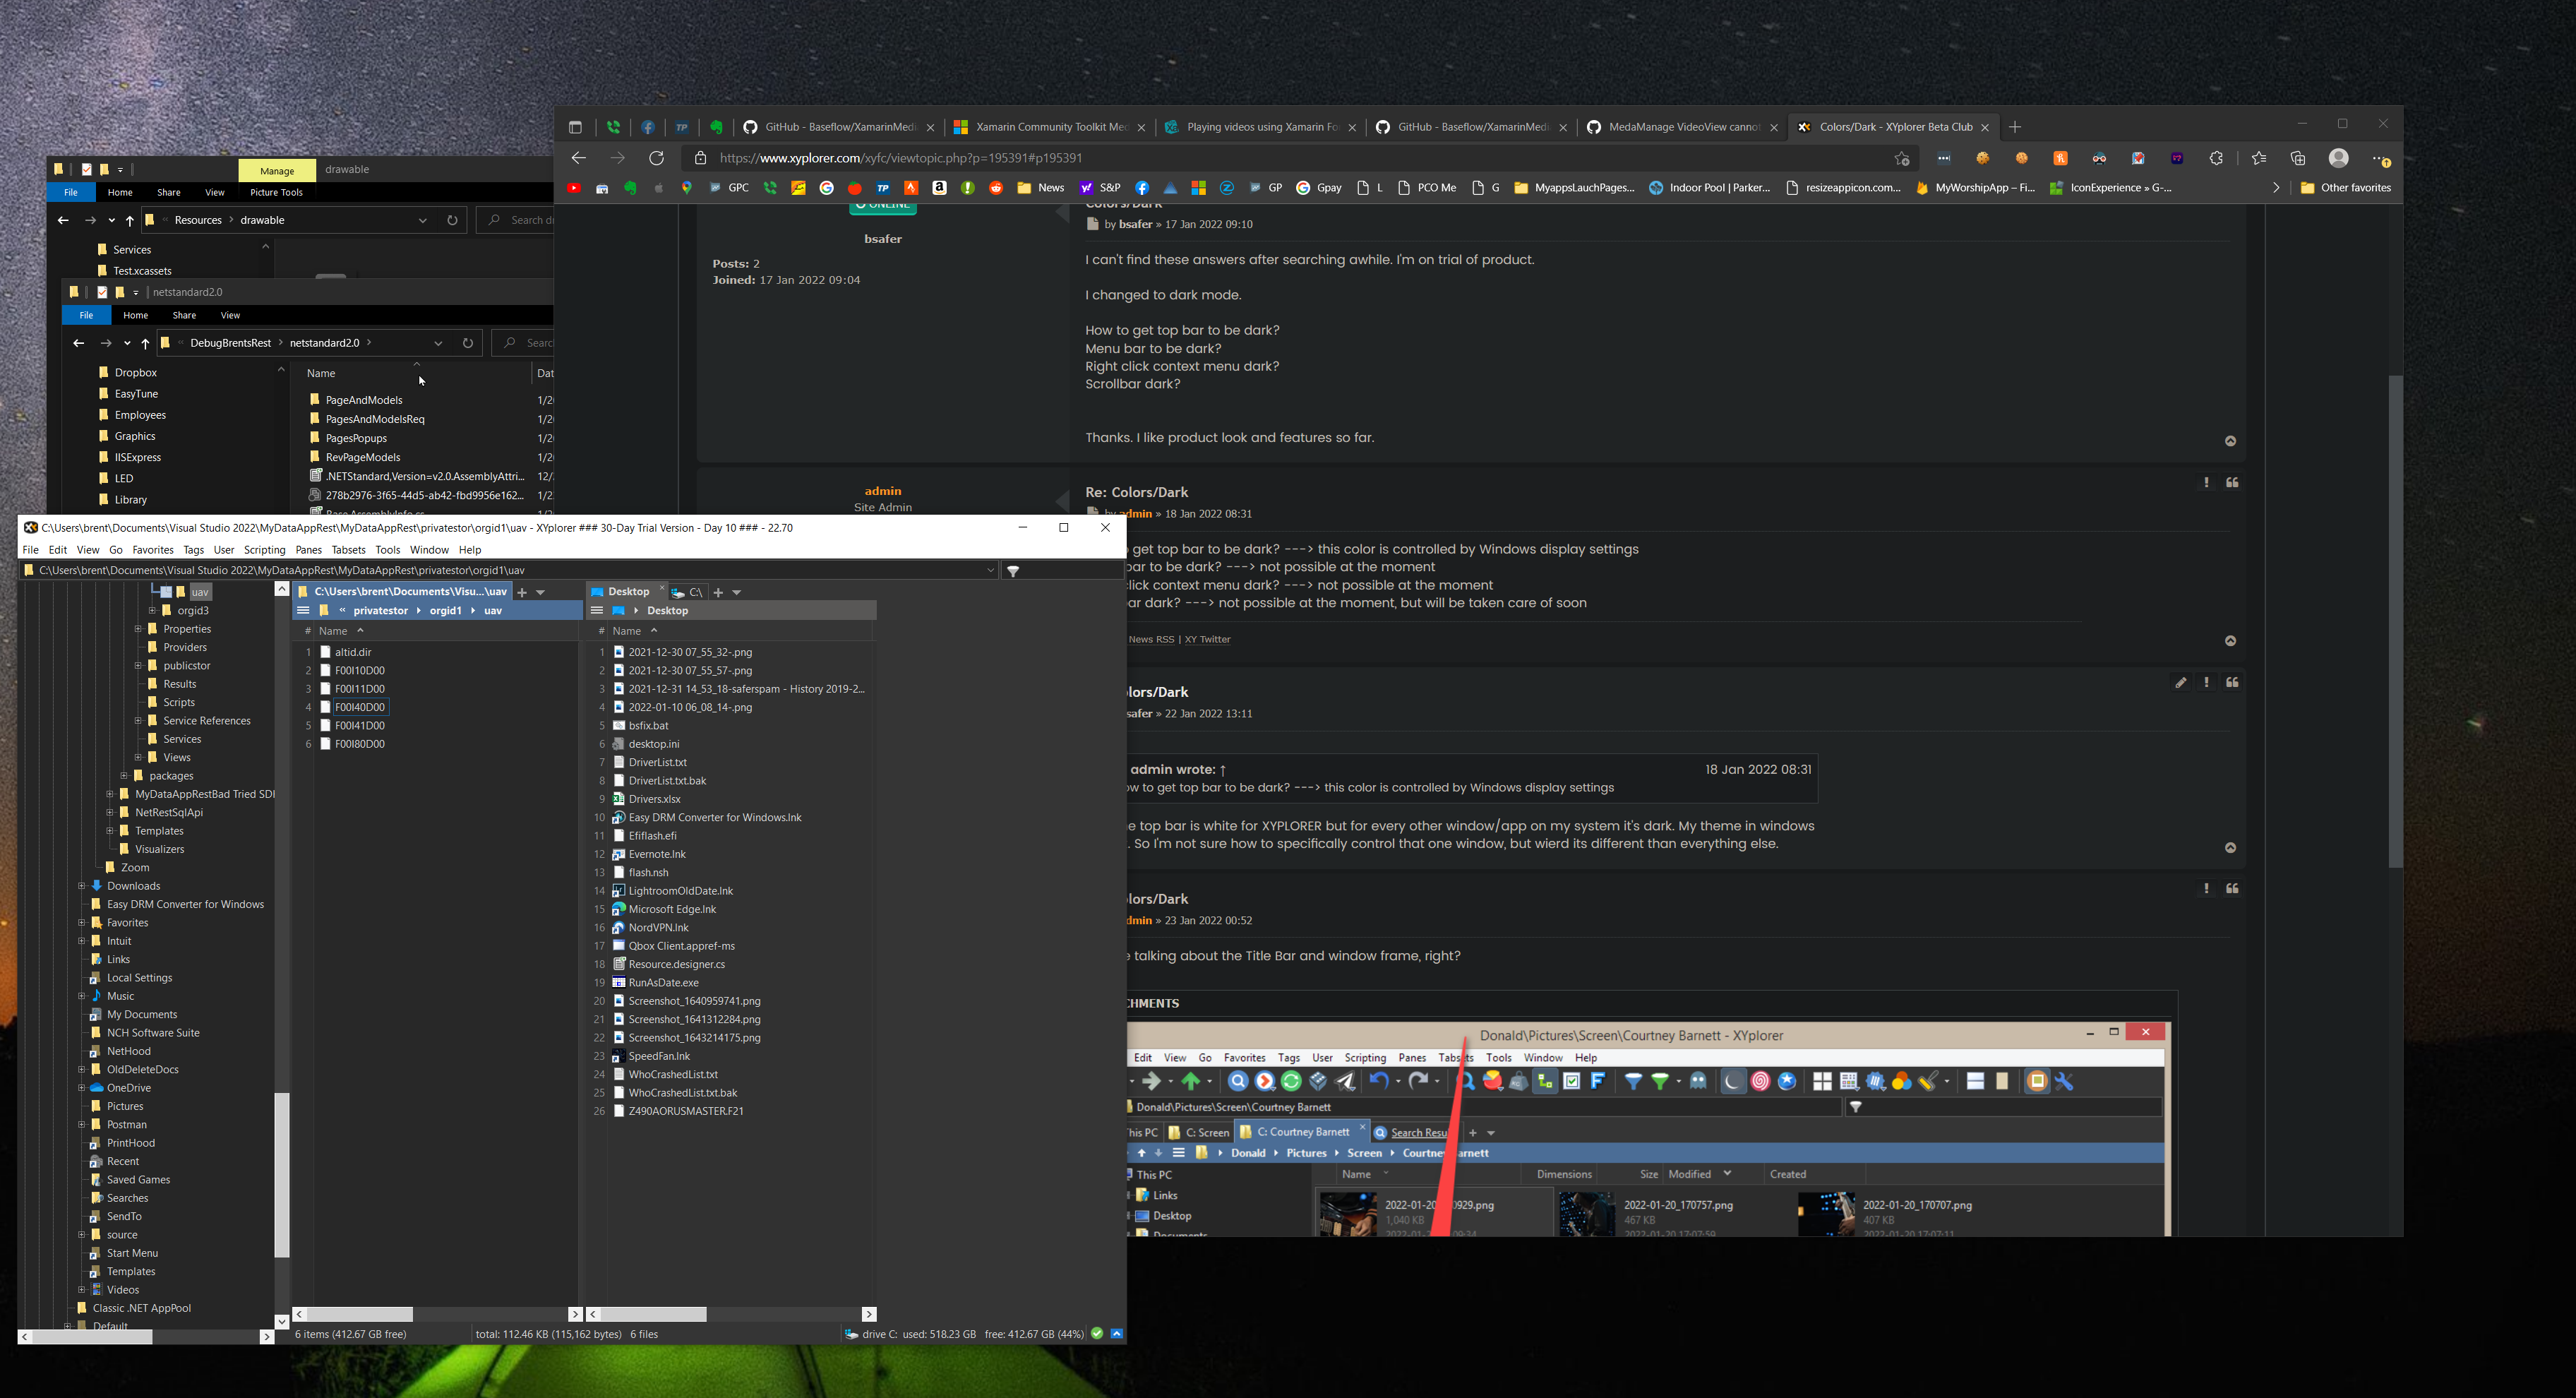Open the Favorites menu in XYplorer
Viewport: 2576px width, 1398px height.
(152, 550)
